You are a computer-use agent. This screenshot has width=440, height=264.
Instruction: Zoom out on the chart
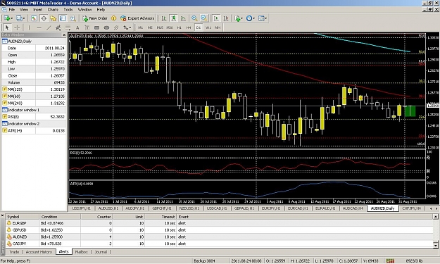pos(203,18)
